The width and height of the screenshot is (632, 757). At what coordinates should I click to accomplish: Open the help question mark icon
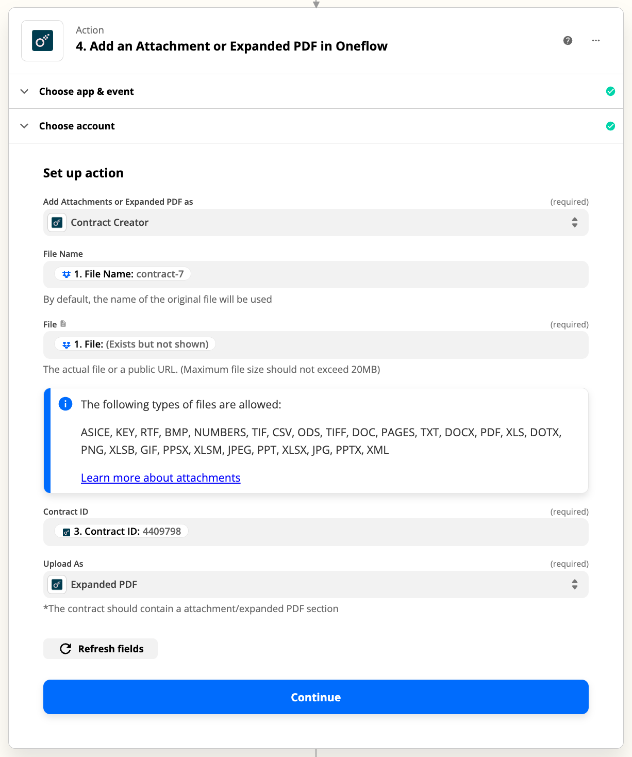pos(568,40)
